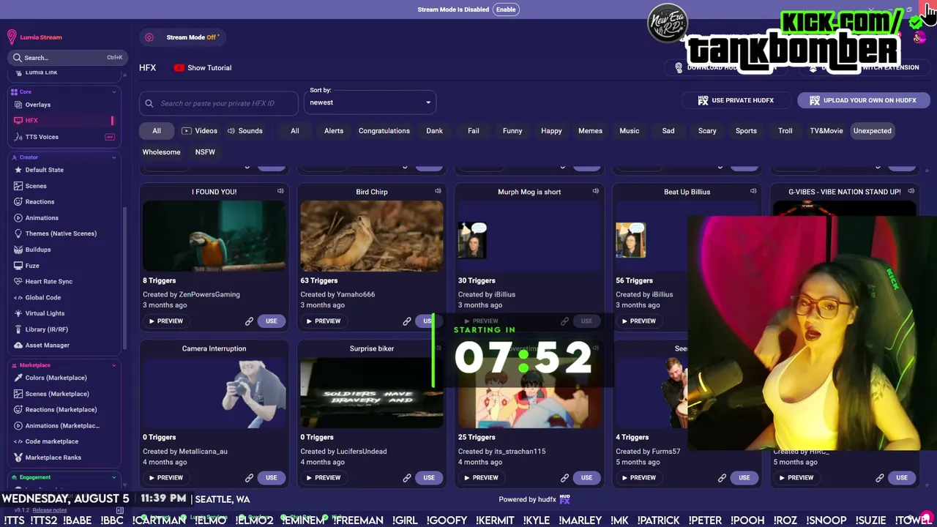Select HFX in the sidebar
The image size is (937, 527).
pyautogui.click(x=31, y=121)
